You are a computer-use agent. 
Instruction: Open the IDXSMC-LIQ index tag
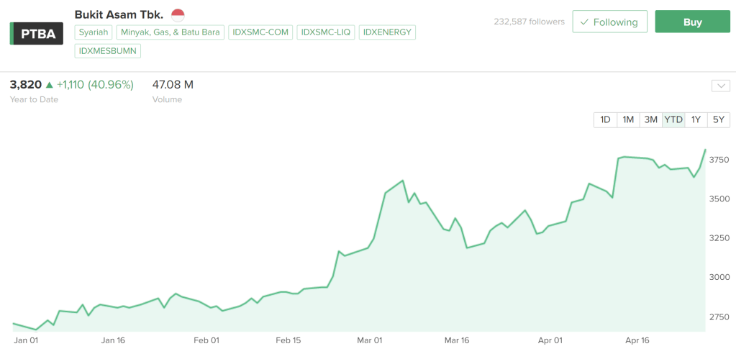tap(326, 32)
